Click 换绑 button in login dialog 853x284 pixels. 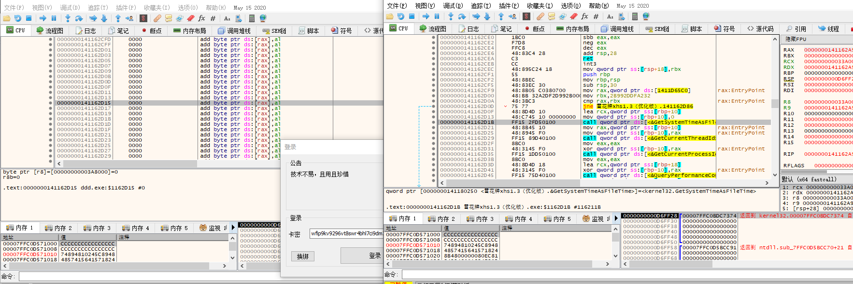tap(303, 257)
